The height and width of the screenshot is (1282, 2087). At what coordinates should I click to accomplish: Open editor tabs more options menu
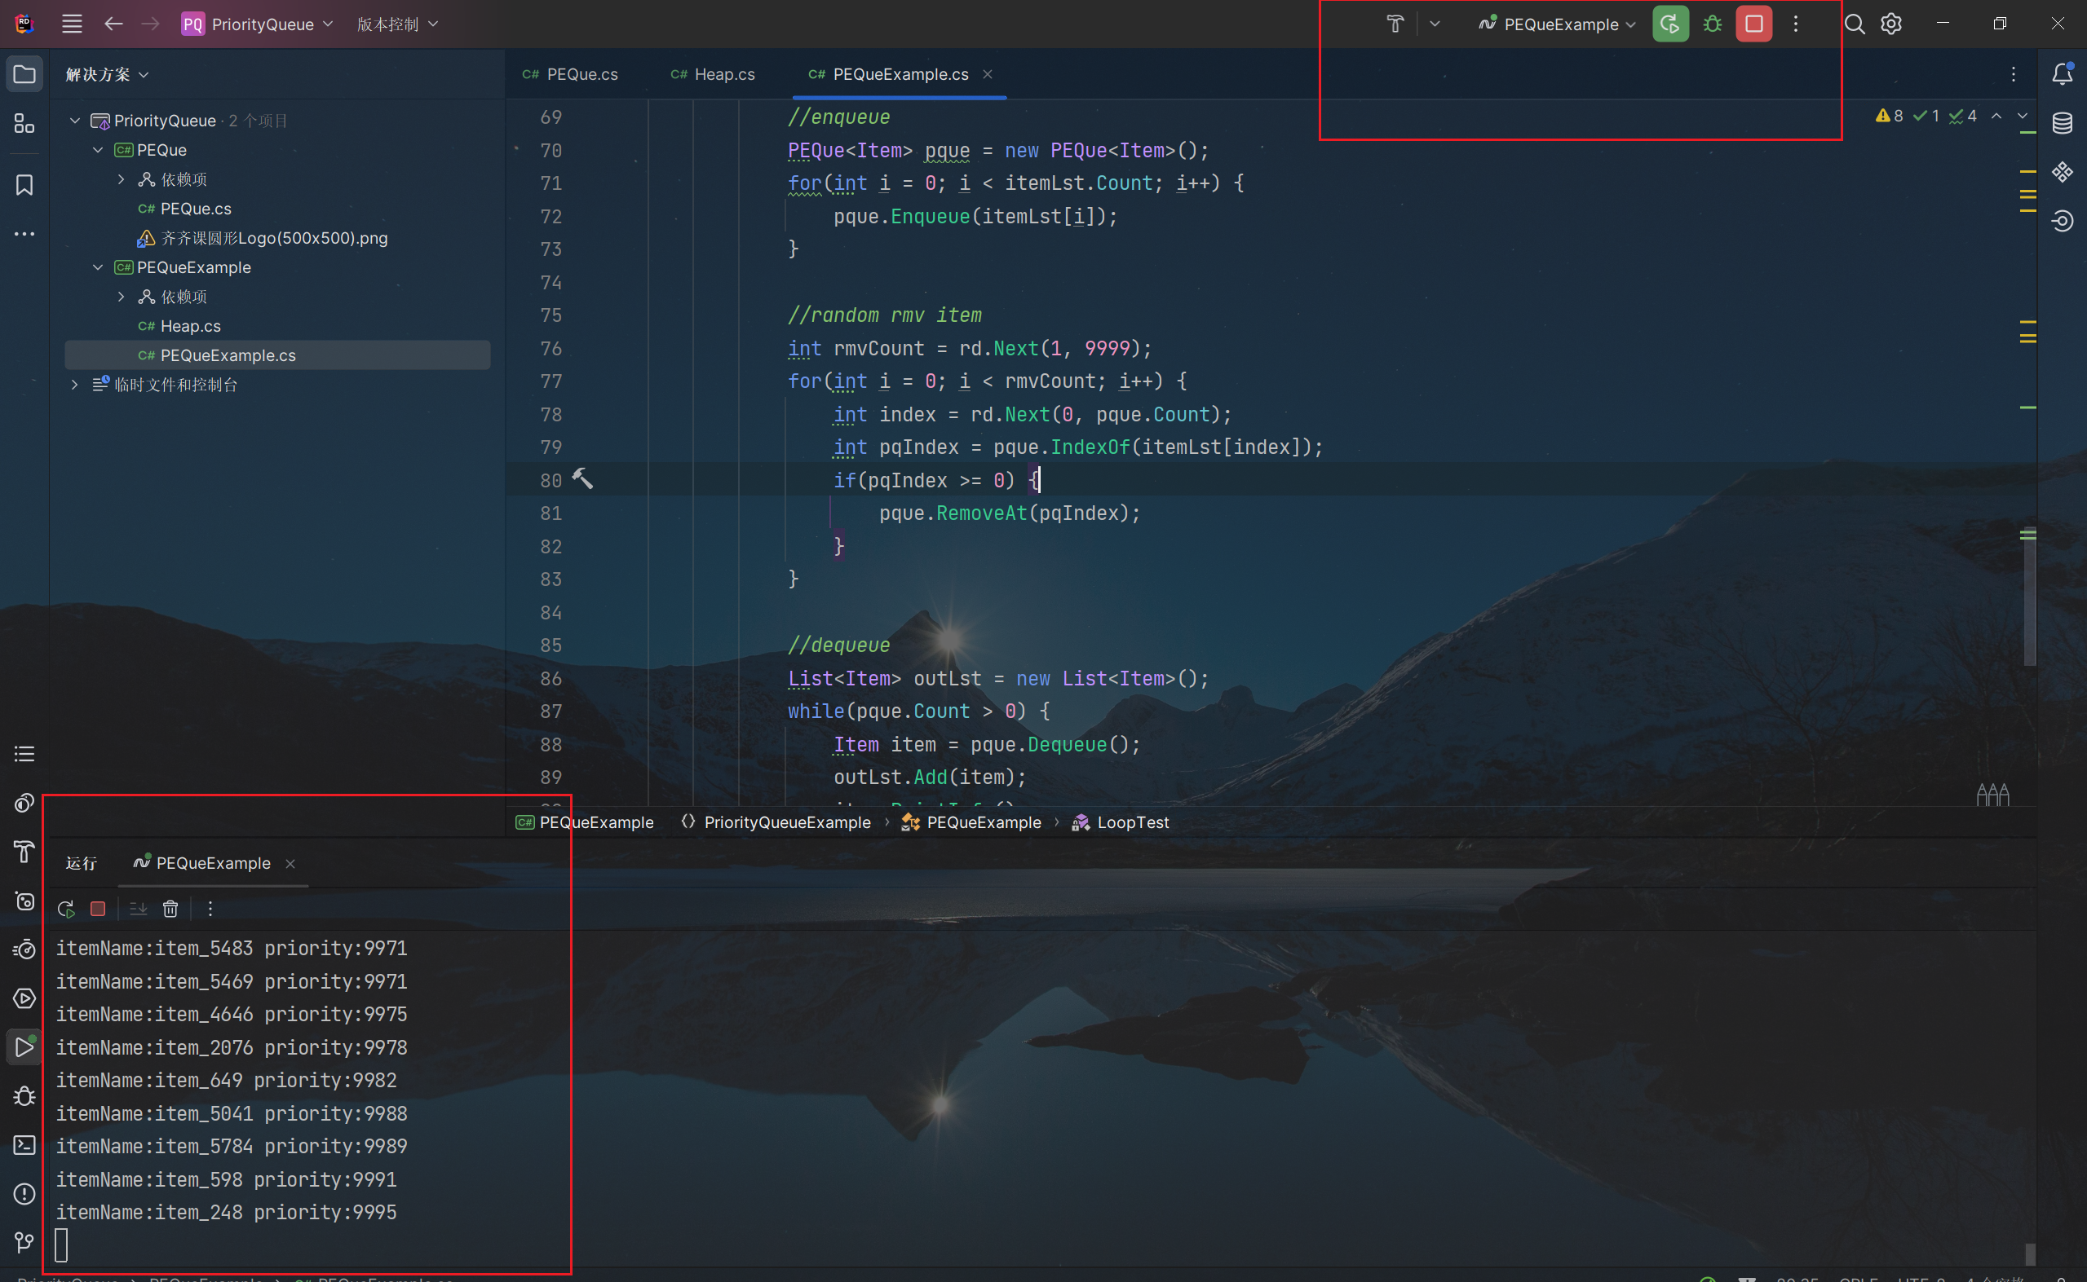click(x=2013, y=75)
